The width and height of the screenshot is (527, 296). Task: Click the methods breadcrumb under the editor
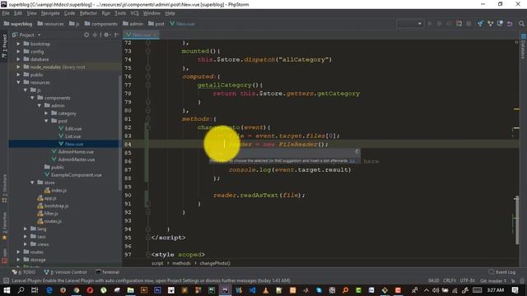coord(181,263)
